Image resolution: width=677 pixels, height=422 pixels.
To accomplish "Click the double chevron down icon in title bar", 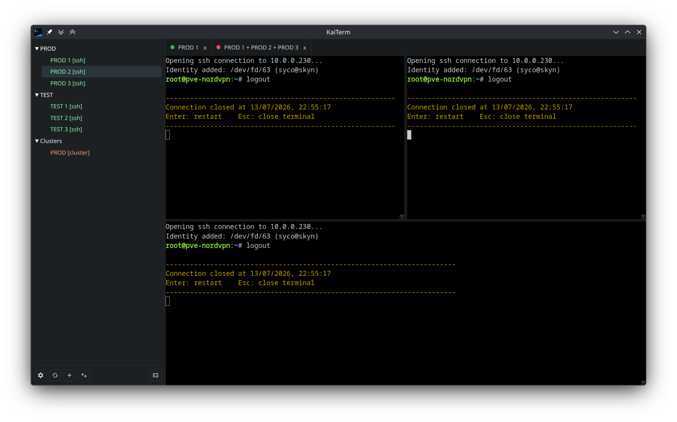I will (61, 32).
